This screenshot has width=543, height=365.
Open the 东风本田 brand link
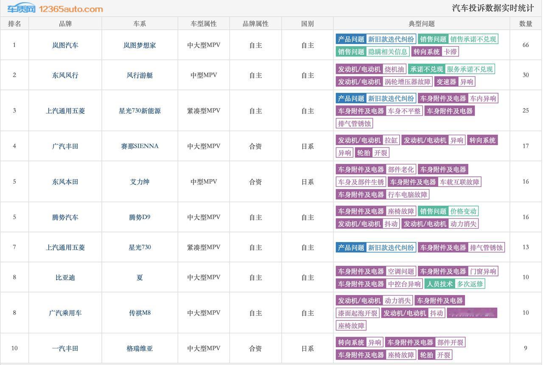[65, 182]
